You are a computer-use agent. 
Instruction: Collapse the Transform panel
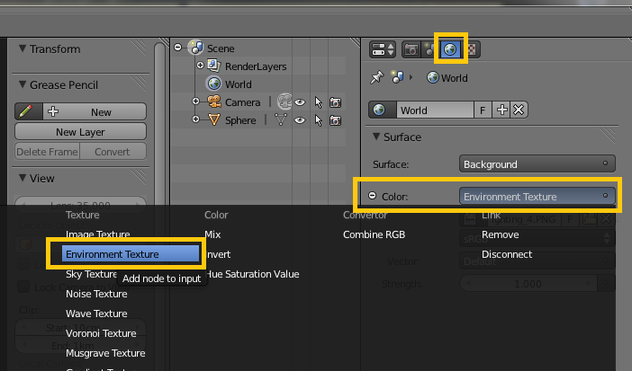tap(23, 49)
